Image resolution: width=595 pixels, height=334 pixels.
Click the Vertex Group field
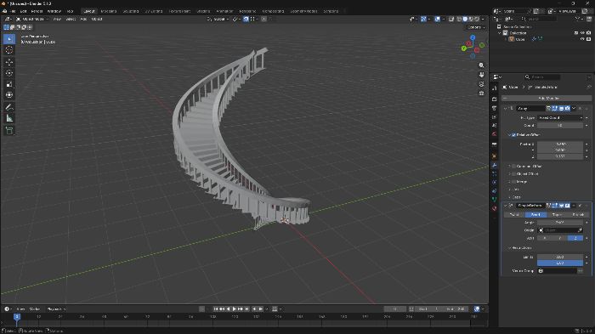pyautogui.click(x=557, y=270)
